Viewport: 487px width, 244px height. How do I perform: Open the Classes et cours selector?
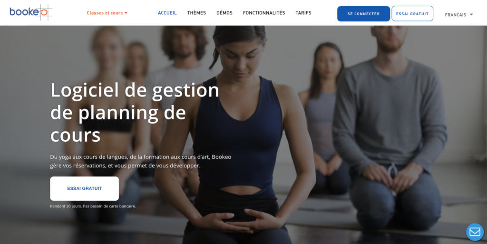tap(107, 13)
